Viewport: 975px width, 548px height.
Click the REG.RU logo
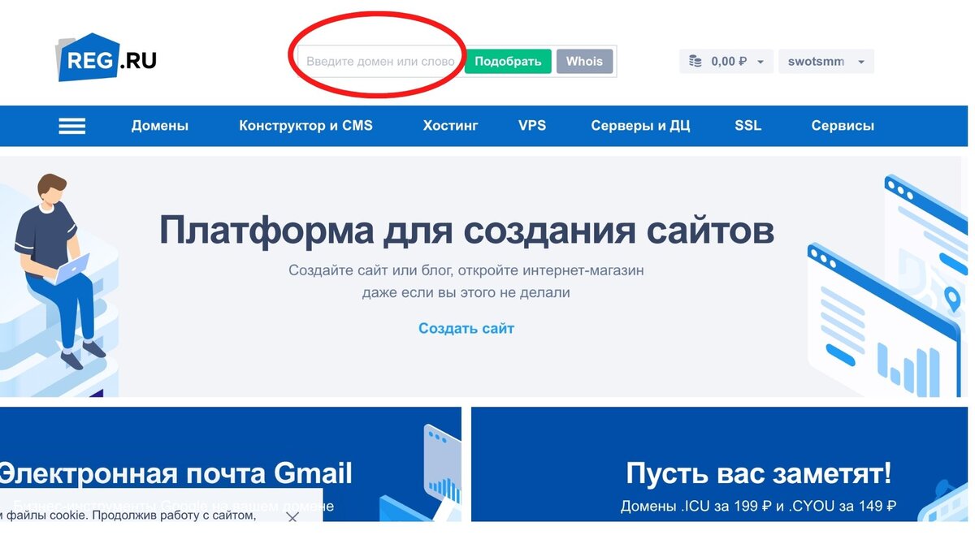[x=106, y=57]
